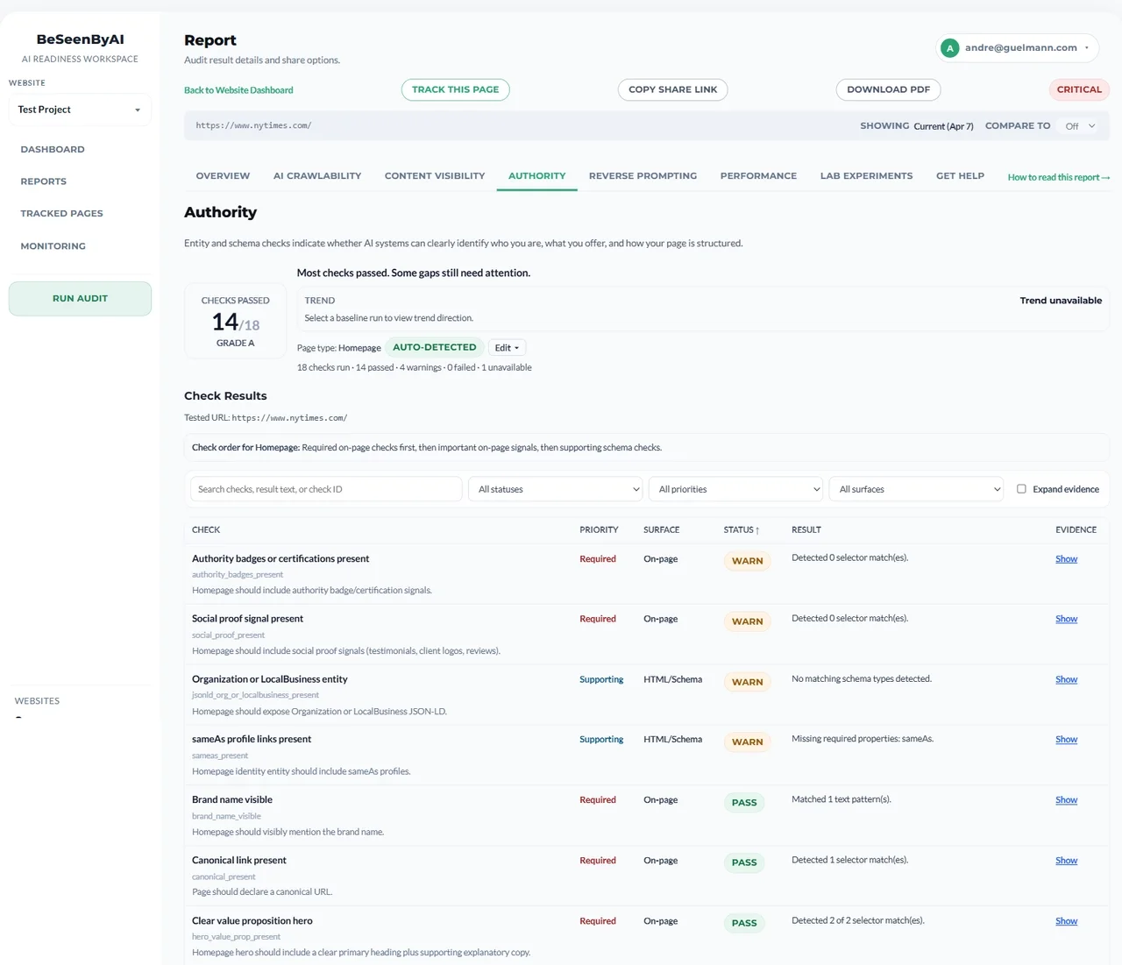Select the 'Social proof signal present' check title
This screenshot has width=1122, height=965.
point(247,619)
